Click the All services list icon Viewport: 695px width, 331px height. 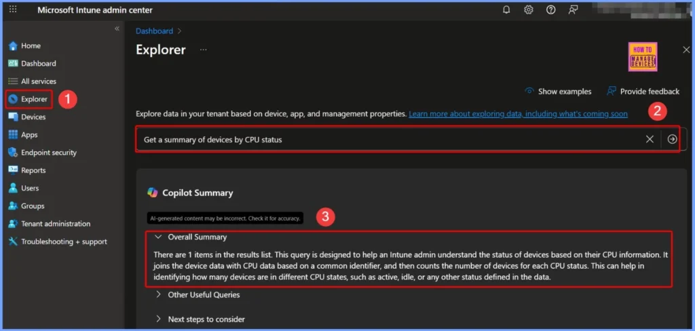(13, 81)
